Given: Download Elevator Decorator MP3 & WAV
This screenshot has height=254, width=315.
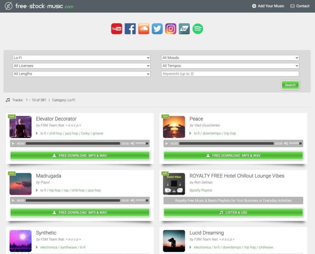Looking at the screenshot, I should tap(80, 155).
